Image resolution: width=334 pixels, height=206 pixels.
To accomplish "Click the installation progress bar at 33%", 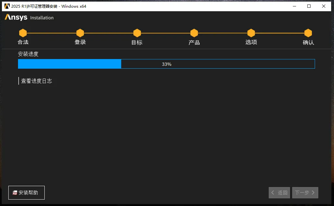I will (x=167, y=64).
